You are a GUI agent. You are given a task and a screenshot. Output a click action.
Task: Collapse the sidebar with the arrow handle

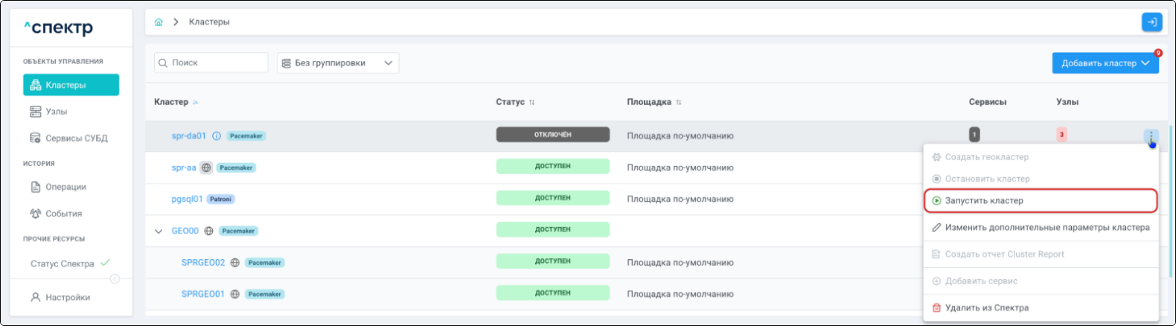pyautogui.click(x=115, y=279)
